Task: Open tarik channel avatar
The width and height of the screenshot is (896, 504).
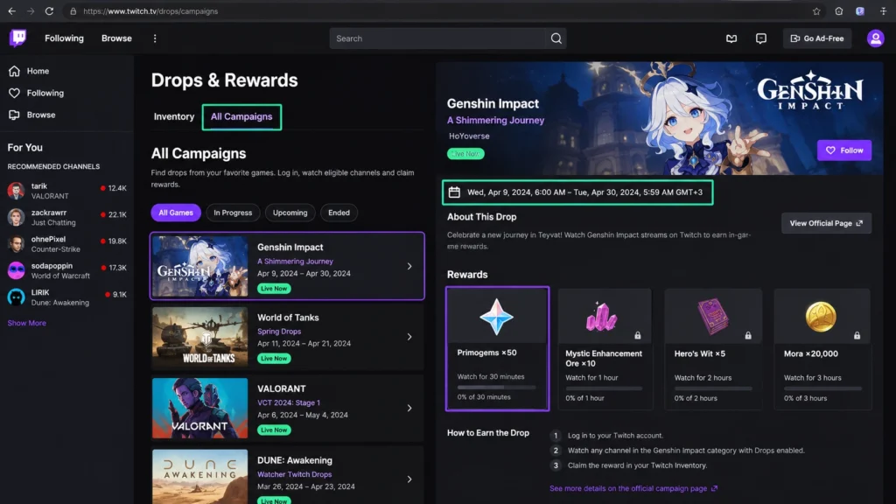Action: point(16,190)
